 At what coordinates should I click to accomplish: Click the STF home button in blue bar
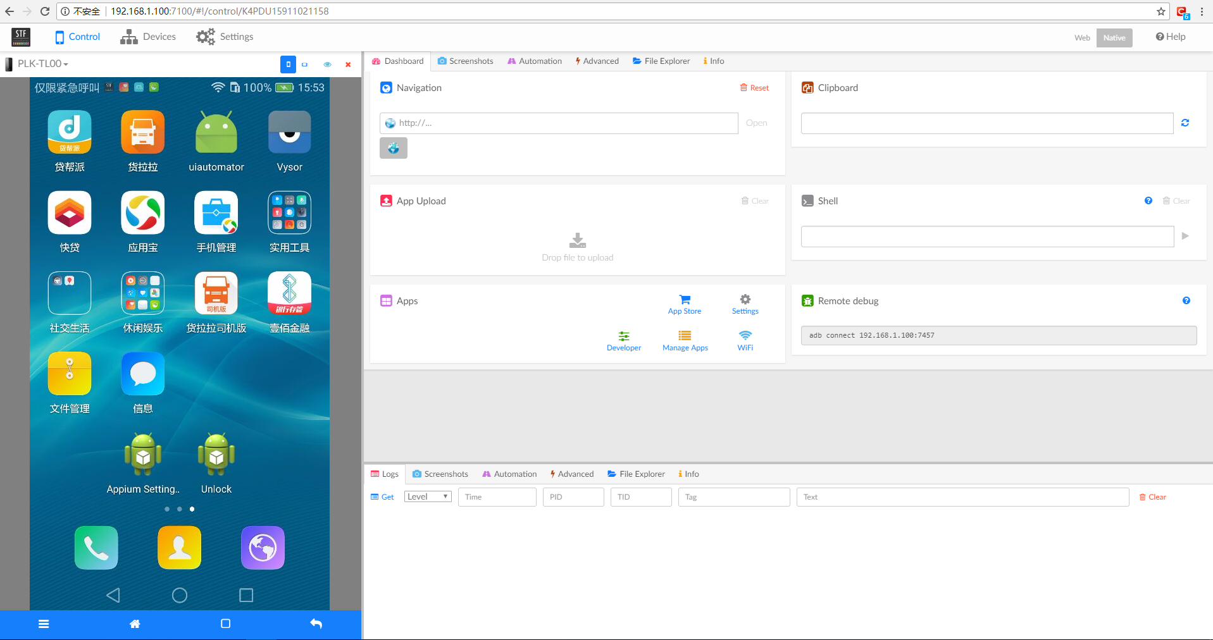point(135,624)
